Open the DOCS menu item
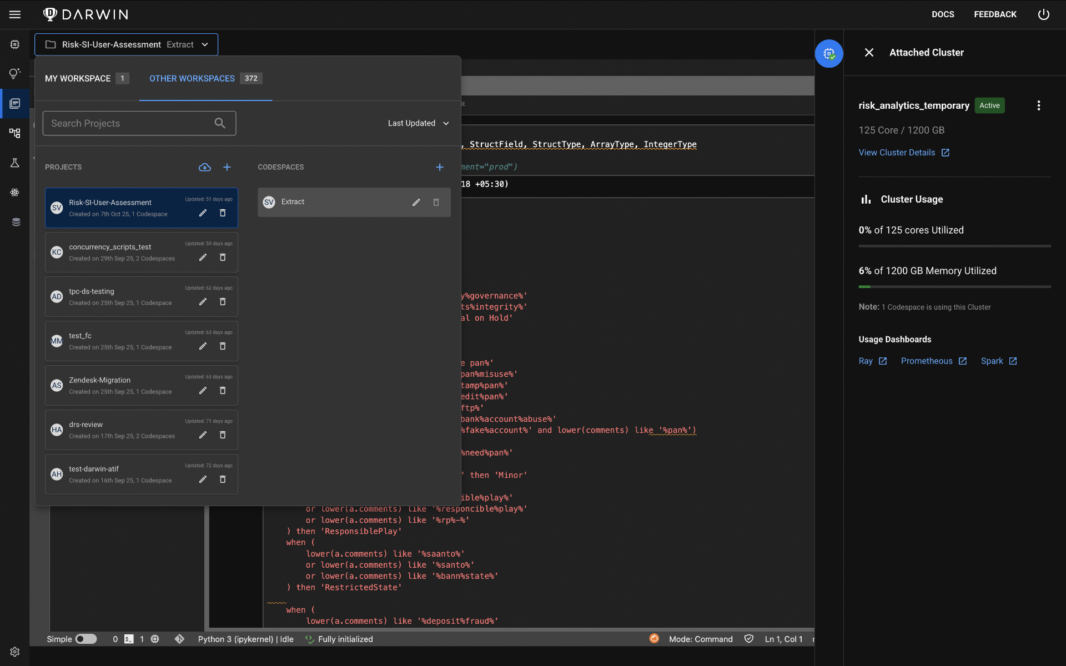The image size is (1066, 666). pos(943,14)
